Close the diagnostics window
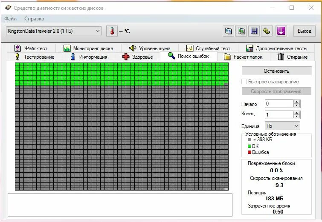This screenshot has width=322, height=222. (x=311, y=8)
